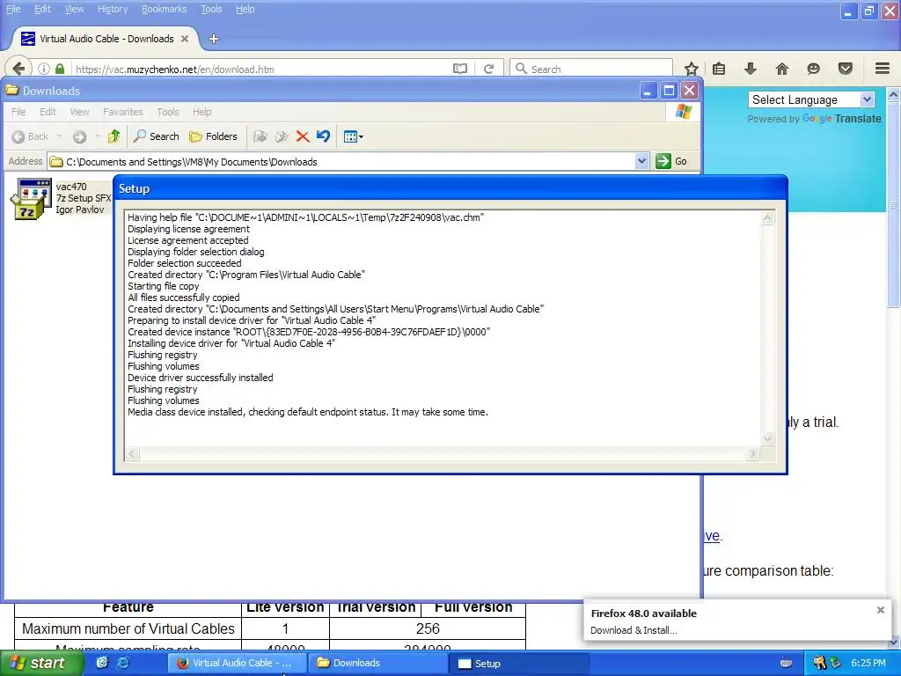Select the vac470 setup file icon
Image resolution: width=901 pixels, height=676 pixels.
[31, 199]
